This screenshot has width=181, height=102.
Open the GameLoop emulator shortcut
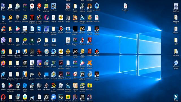click(53, 52)
